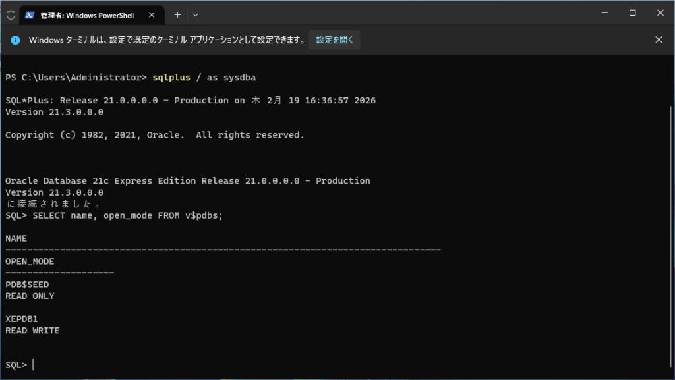This screenshot has width=675, height=380.
Task: Maximize the Windows Terminal window
Action: 632,13
